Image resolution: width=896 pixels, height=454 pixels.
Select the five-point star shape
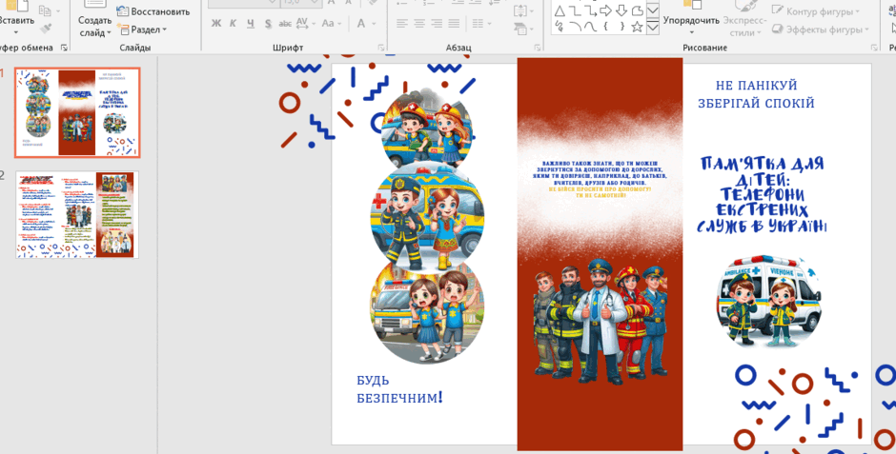click(x=637, y=27)
